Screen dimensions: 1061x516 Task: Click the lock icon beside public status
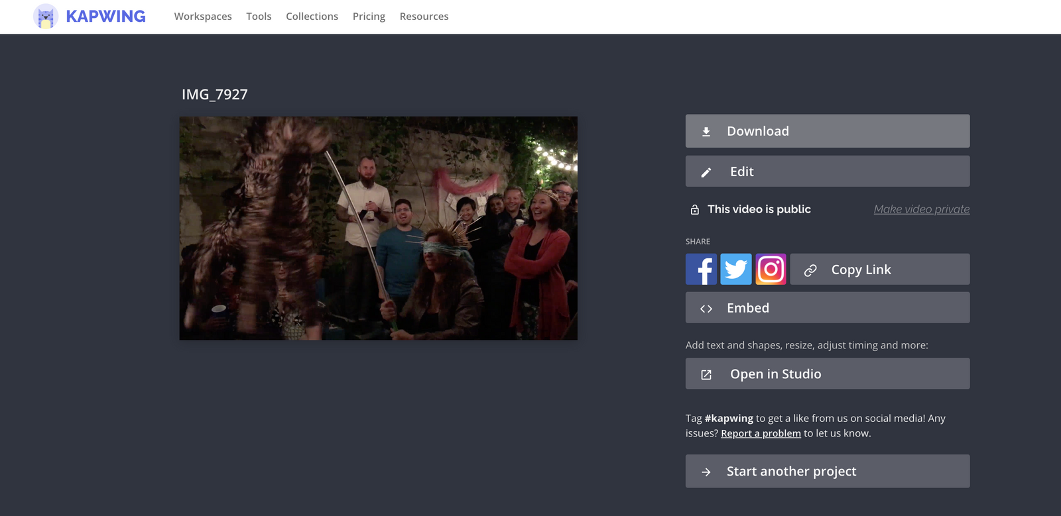point(695,210)
